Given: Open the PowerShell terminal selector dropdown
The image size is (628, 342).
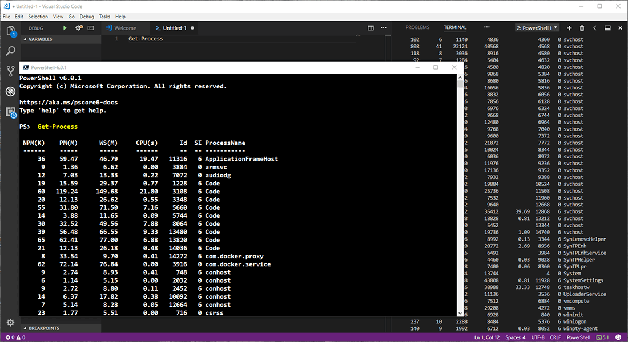Looking at the screenshot, I should click(537, 28).
